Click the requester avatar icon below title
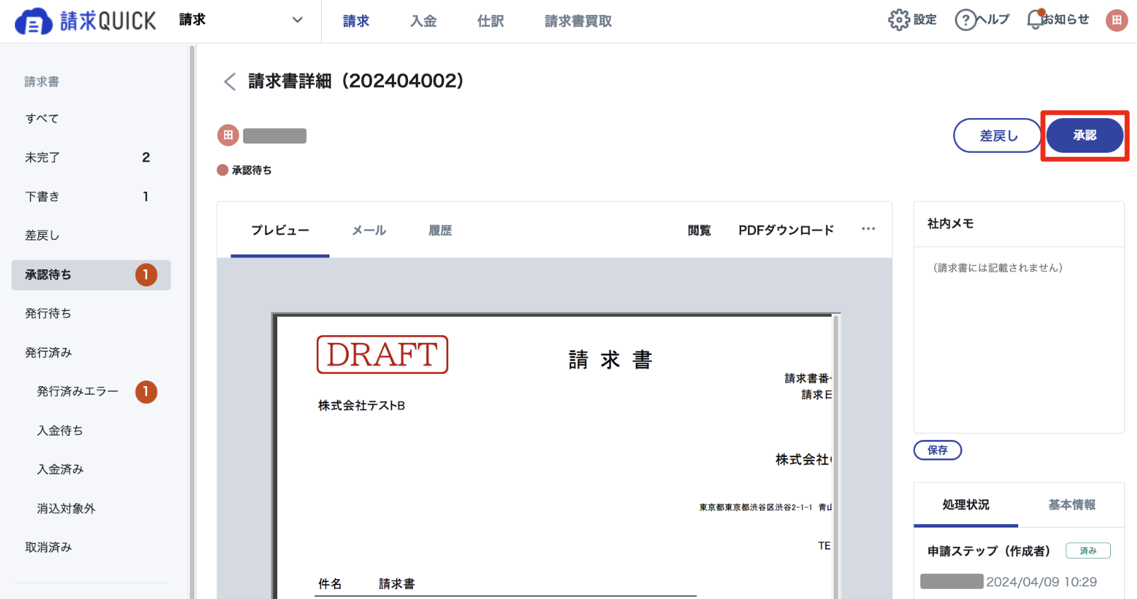Screen dimensions: 1137x599 coord(228,135)
